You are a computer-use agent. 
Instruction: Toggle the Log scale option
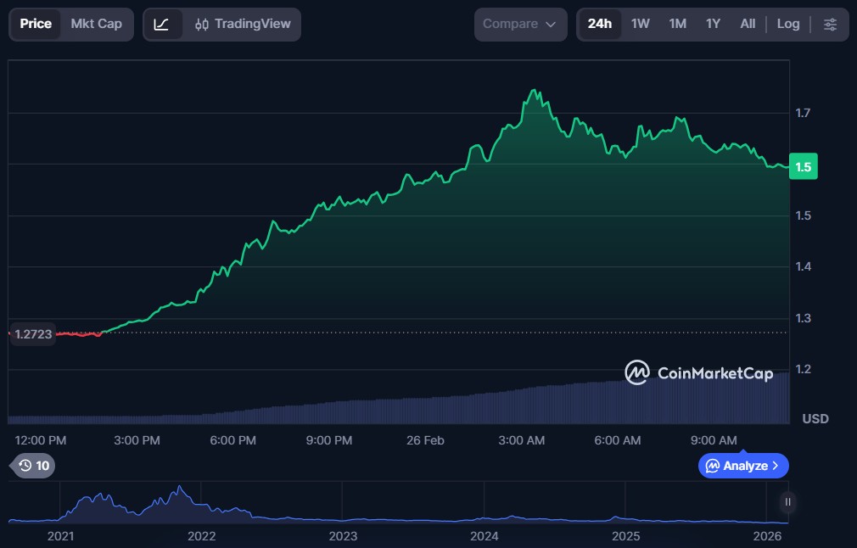788,24
